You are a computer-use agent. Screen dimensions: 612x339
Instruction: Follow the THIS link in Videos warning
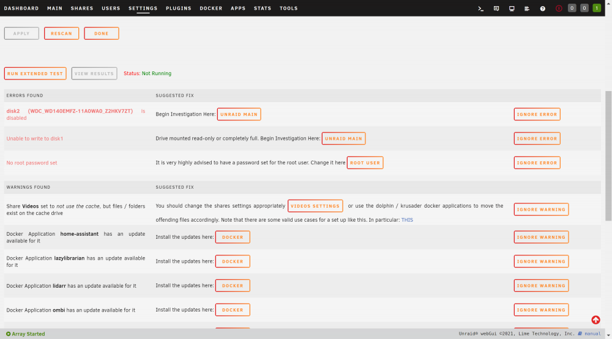click(407, 220)
